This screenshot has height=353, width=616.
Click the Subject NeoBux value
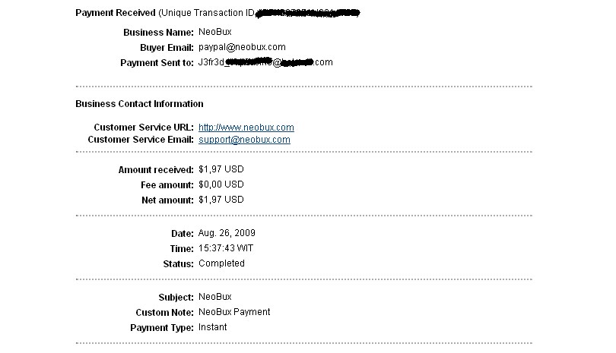click(215, 297)
